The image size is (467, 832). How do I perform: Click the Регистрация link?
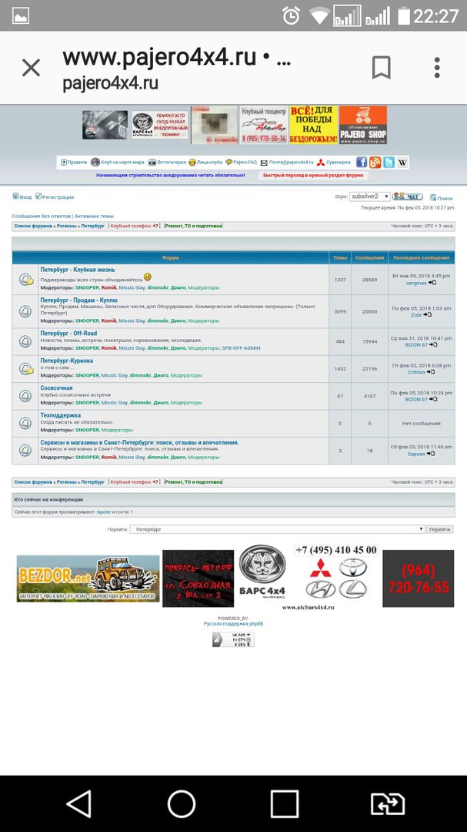coord(58,197)
